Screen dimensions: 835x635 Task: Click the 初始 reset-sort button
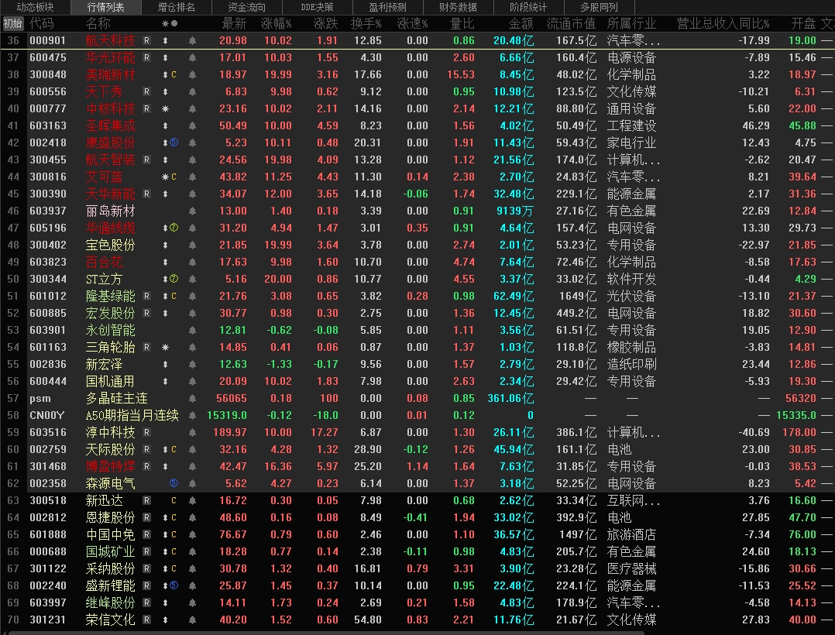pyautogui.click(x=12, y=23)
